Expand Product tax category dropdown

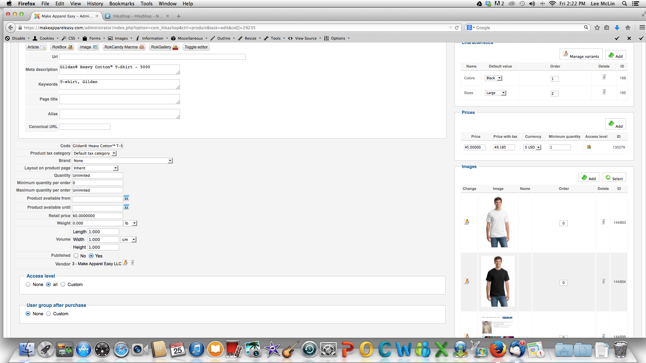pyautogui.click(x=95, y=153)
